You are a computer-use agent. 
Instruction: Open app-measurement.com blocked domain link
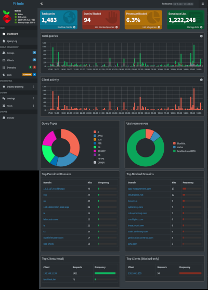click(x=139, y=189)
